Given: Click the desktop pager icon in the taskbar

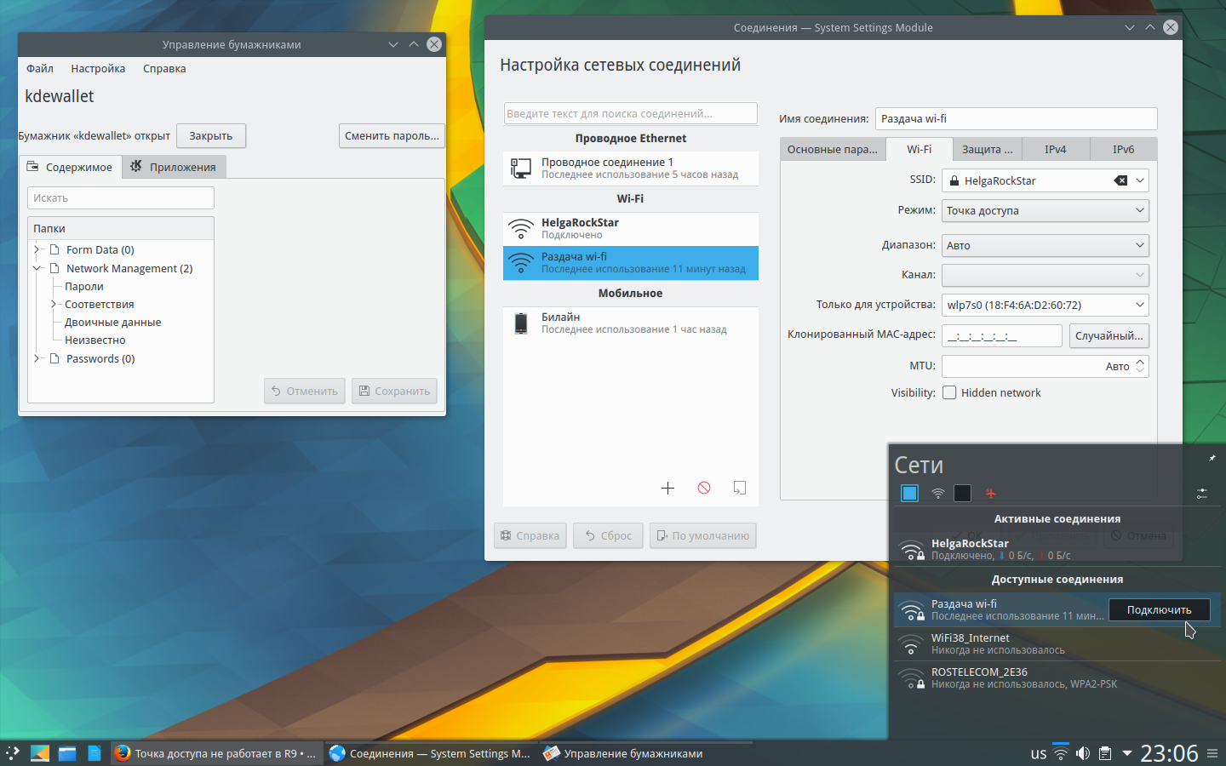Looking at the screenshot, I should pos(40,753).
